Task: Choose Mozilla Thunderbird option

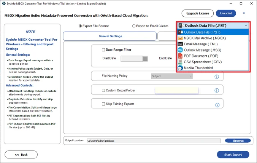Action: 213,68
